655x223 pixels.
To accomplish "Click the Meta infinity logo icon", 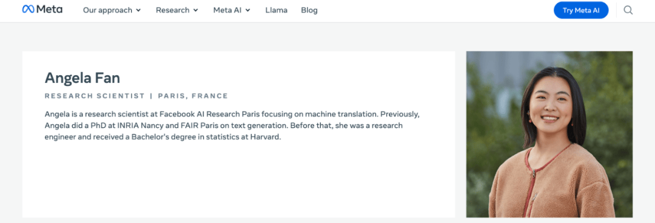I will (28, 9).
